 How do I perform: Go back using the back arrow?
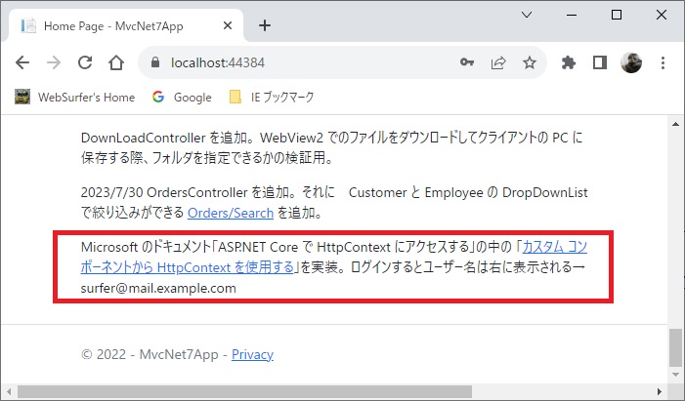coord(22,62)
